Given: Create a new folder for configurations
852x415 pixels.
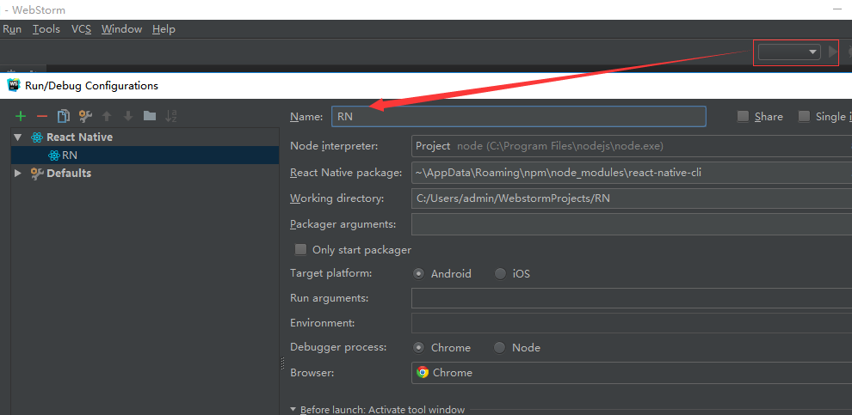Looking at the screenshot, I should coord(150,116).
